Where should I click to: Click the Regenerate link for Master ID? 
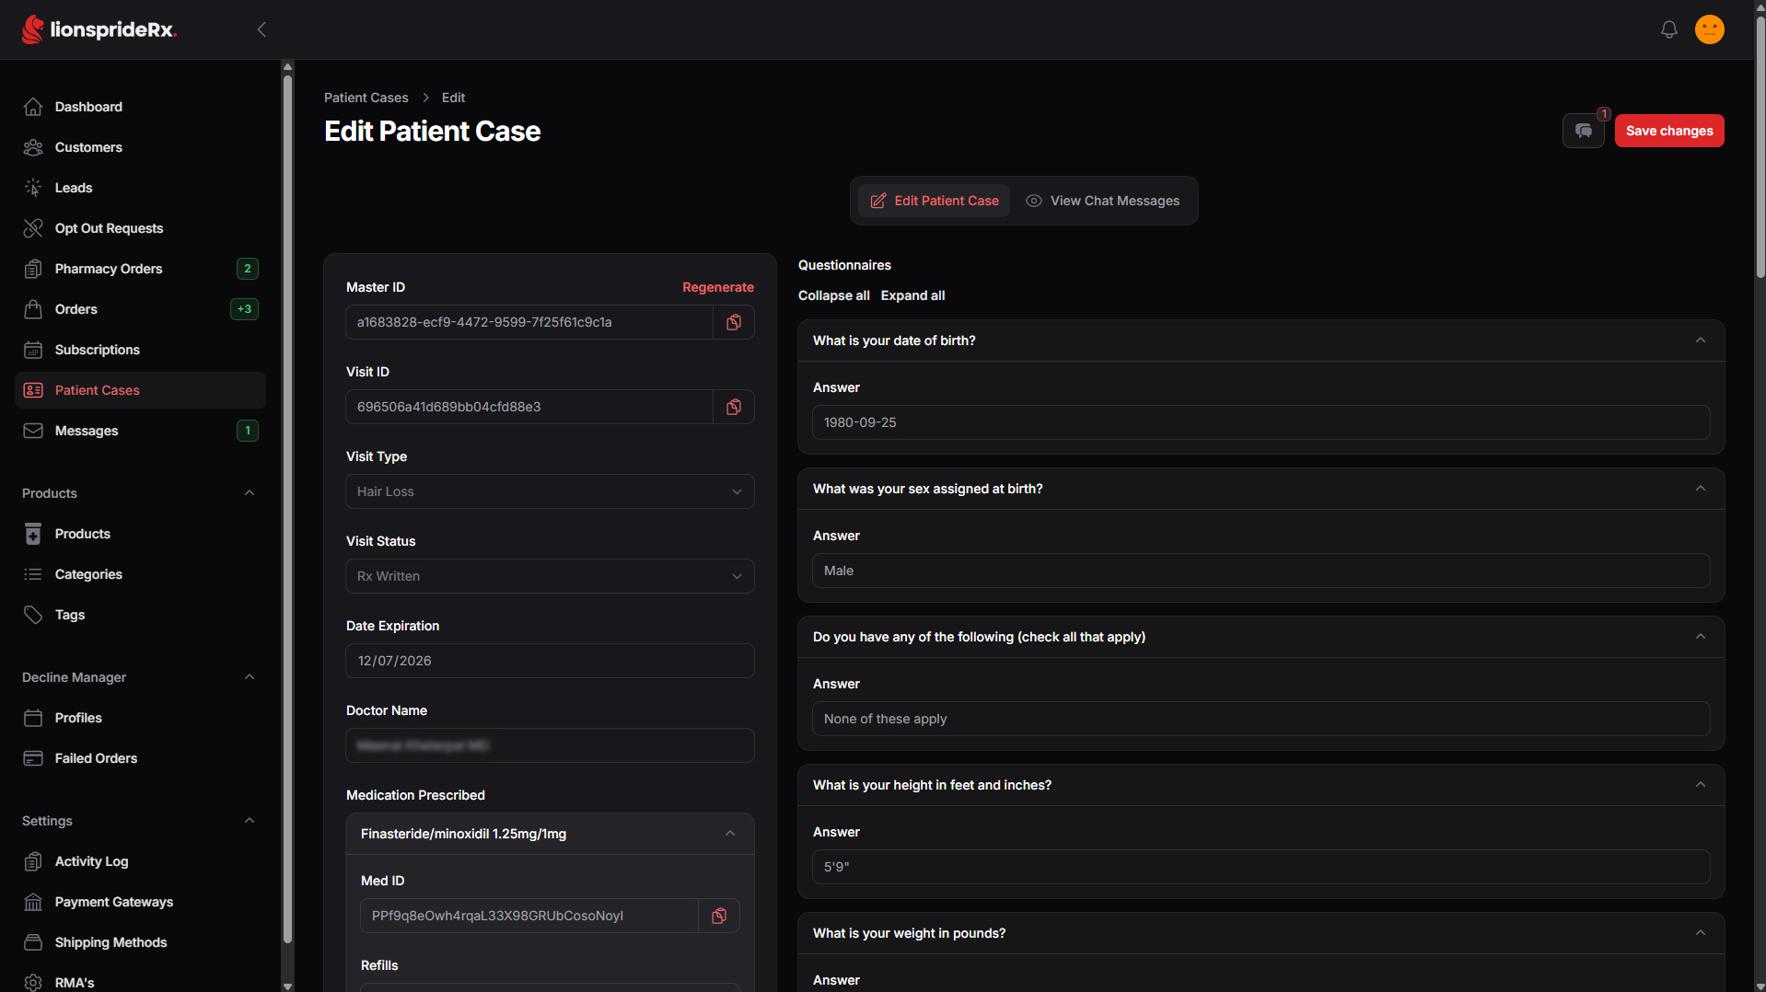click(717, 287)
